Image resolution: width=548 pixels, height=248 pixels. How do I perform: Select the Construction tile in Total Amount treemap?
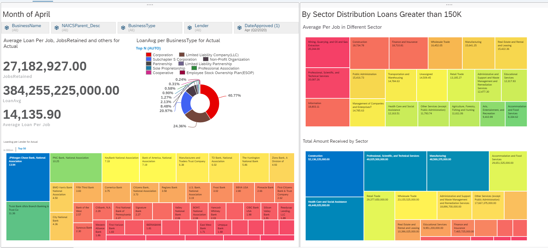pos(334,174)
